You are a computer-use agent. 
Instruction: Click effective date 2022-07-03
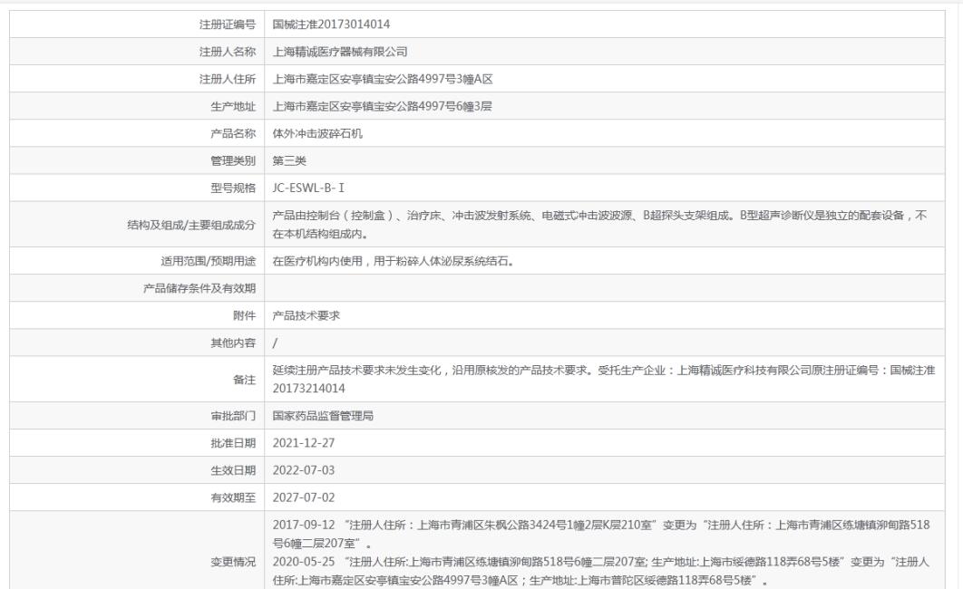[304, 470]
